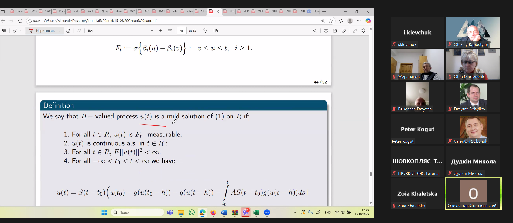Open PDF viewer settings gear
513x223 pixels.
coord(364,31)
